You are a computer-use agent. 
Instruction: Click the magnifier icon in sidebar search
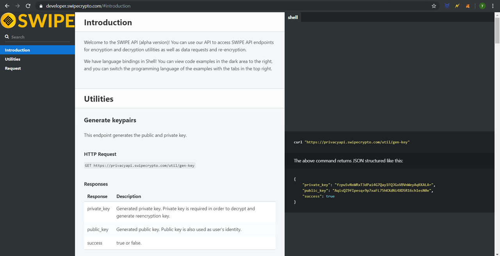pos(7,37)
